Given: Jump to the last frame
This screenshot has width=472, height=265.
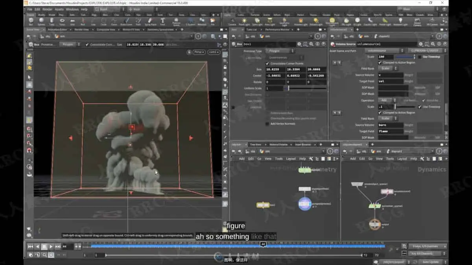Looking at the screenshot, I should (58, 247).
